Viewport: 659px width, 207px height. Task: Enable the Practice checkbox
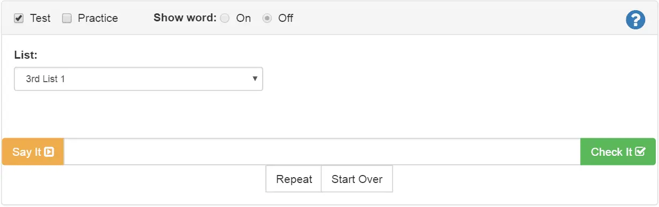[67, 19]
